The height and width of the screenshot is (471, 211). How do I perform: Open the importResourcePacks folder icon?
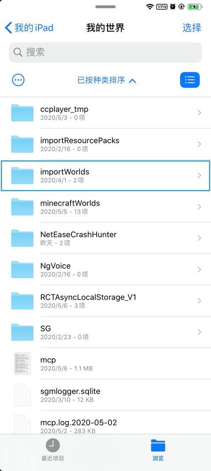pyautogui.click(x=22, y=144)
